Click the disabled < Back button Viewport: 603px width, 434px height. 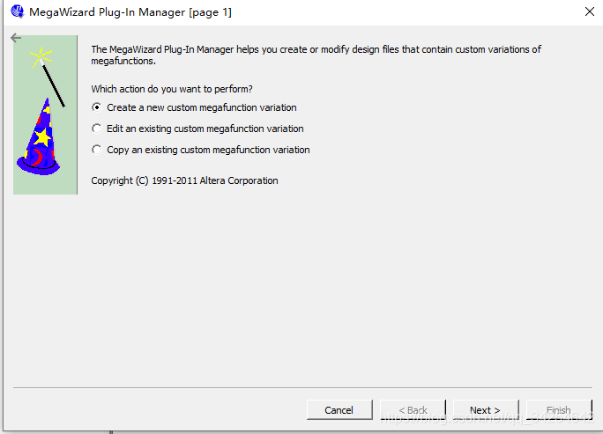413,410
